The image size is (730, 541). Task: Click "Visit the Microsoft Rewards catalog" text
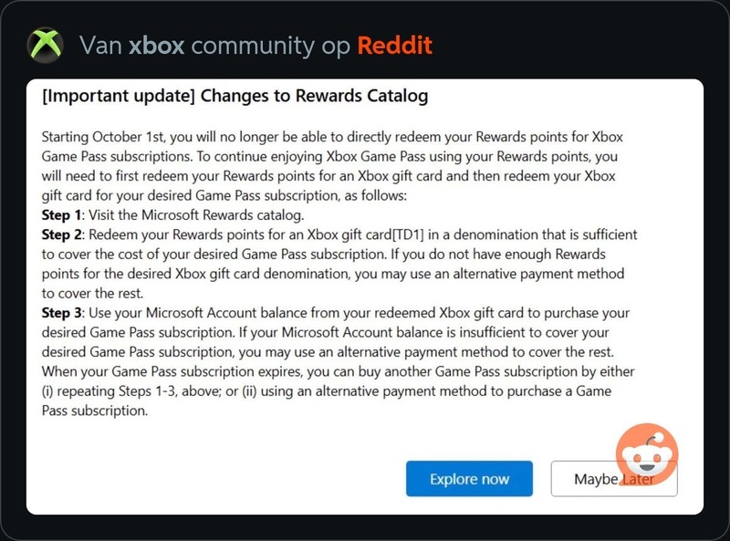pos(198,215)
